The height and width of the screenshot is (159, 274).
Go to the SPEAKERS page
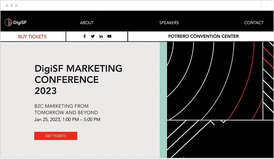(169, 23)
